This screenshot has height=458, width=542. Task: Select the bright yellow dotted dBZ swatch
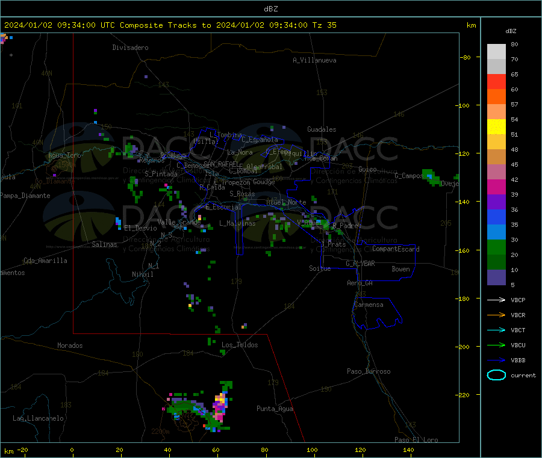496,127
